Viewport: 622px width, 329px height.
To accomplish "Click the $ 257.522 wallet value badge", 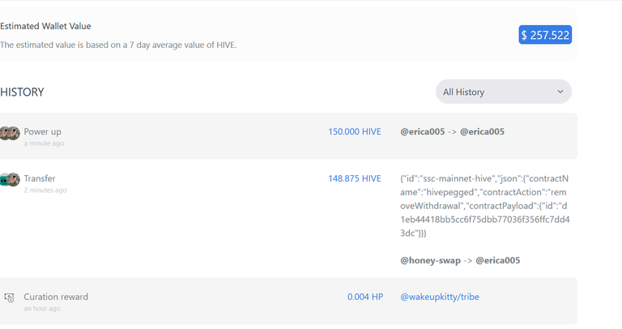I will point(545,35).
